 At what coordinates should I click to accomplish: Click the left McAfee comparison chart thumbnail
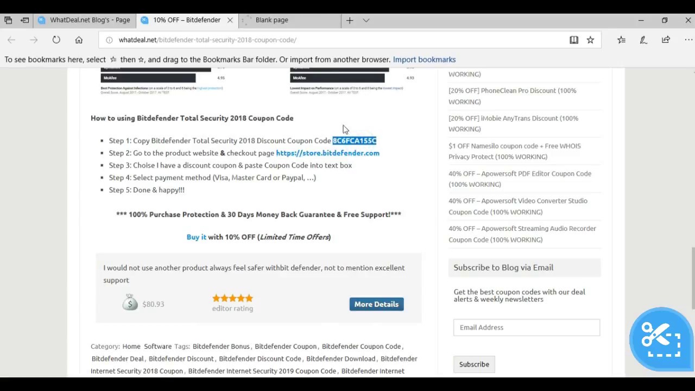tap(162, 82)
